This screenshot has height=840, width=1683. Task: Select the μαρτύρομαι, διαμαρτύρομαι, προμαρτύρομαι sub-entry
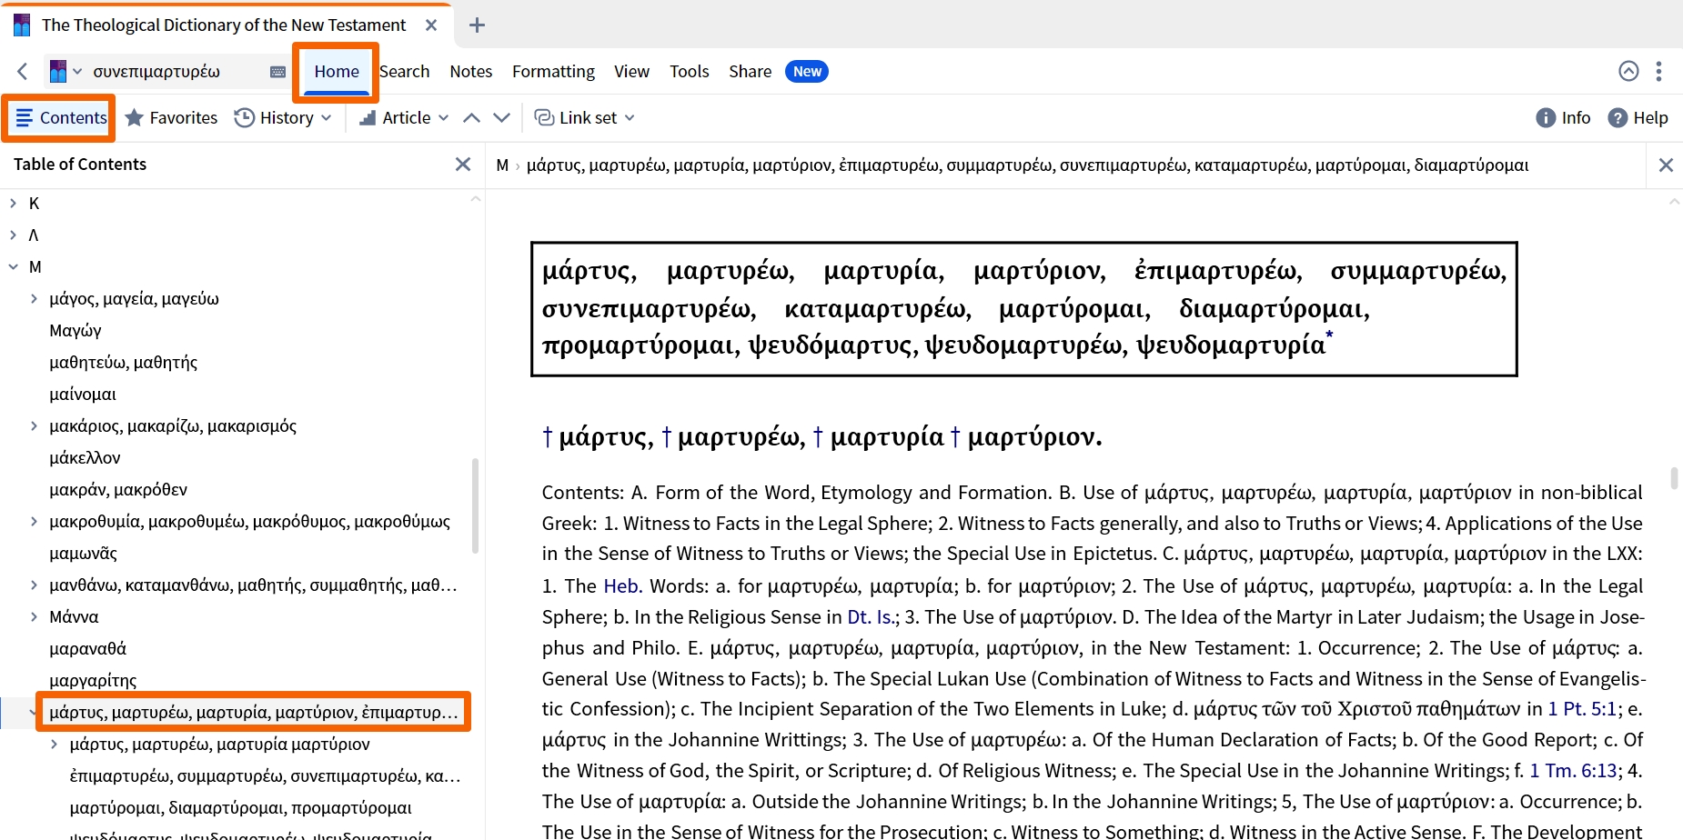coord(241,807)
